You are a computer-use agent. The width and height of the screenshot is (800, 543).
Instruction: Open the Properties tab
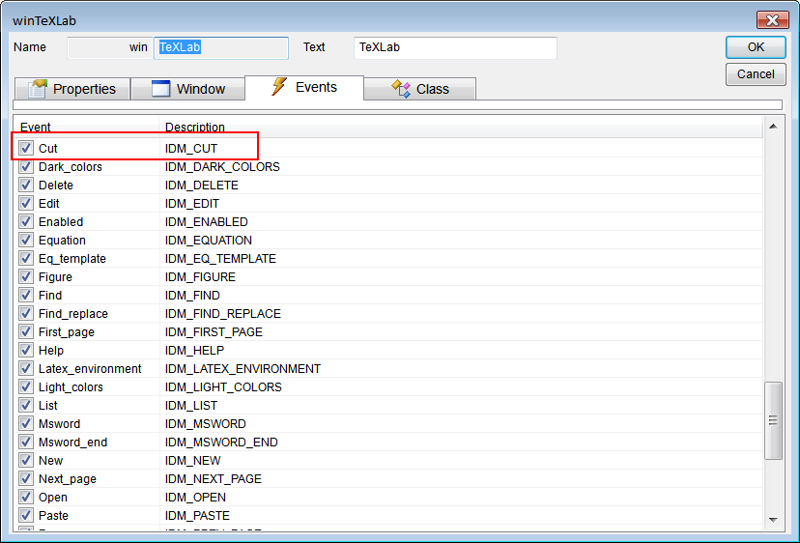[x=71, y=89]
